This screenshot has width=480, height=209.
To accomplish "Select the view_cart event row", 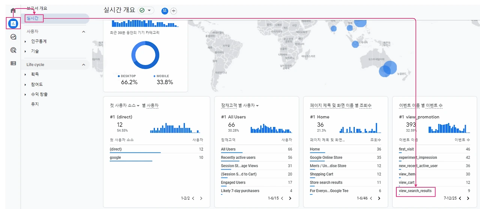I will click(434, 182).
